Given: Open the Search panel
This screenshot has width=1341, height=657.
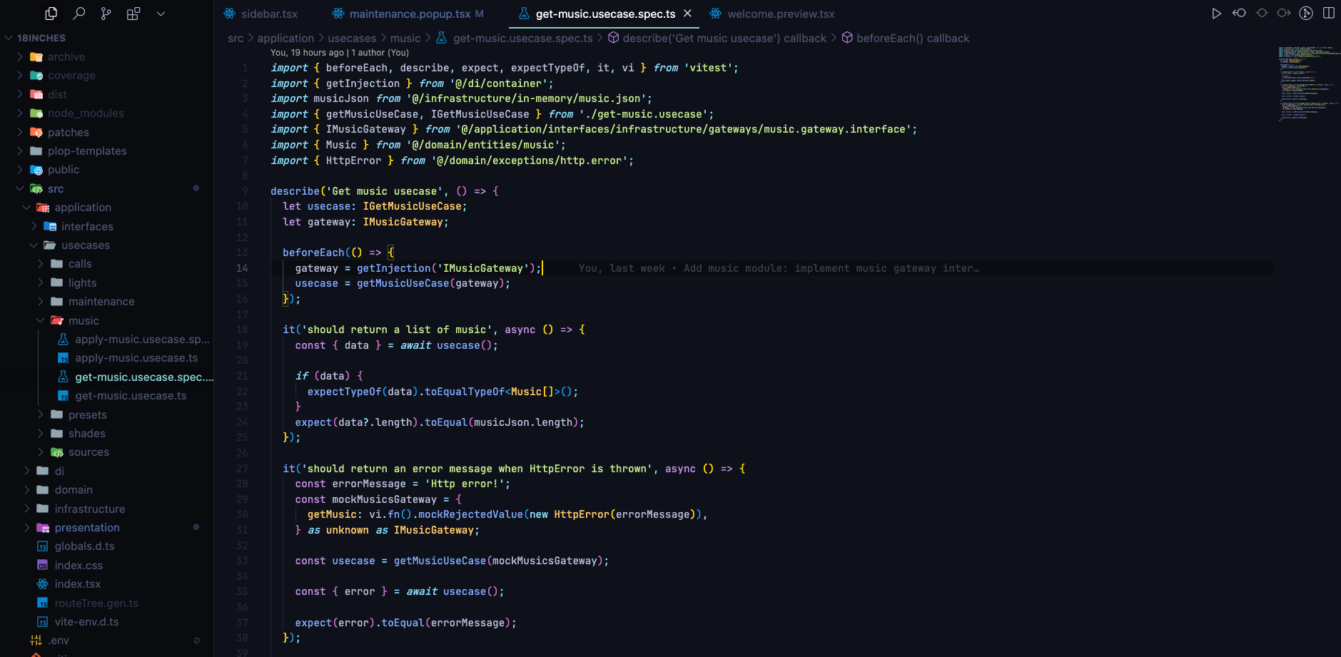Looking at the screenshot, I should tap(79, 13).
